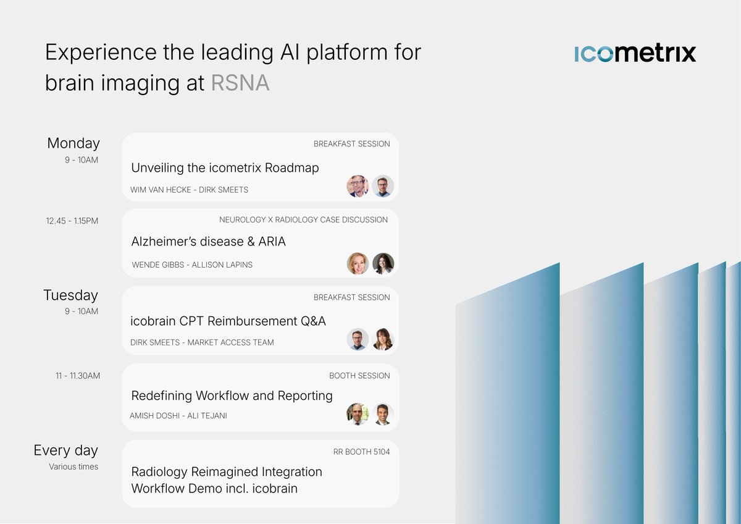741x524 pixels.
Task: Click second speaker photo in Roadmap session
Action: (383, 186)
